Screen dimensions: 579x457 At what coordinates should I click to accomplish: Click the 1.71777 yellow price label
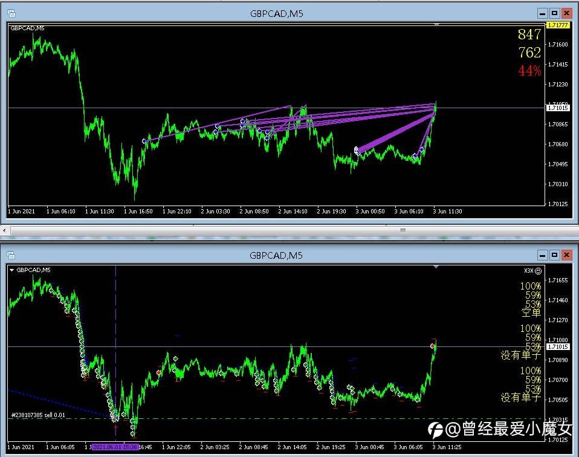coord(558,25)
